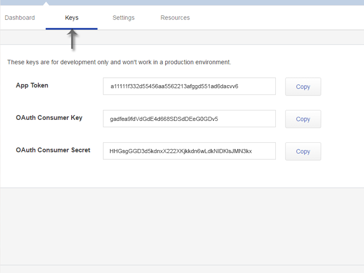Viewport: 364px width, 273px height.
Task: Switch to the Settings tab
Action: point(124,18)
